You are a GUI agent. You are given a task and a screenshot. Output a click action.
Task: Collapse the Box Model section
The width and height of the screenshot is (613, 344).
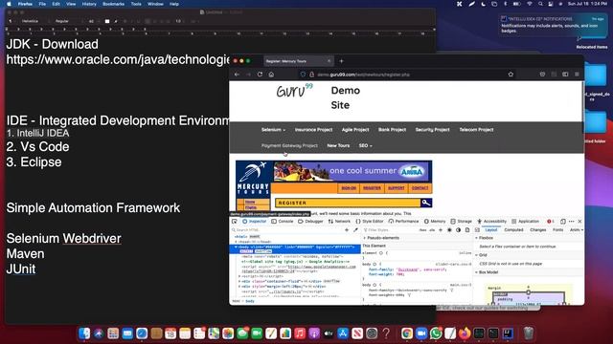click(477, 272)
